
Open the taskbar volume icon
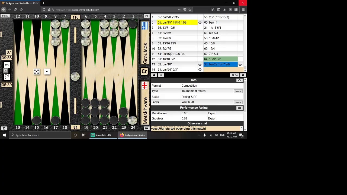pos(216,135)
